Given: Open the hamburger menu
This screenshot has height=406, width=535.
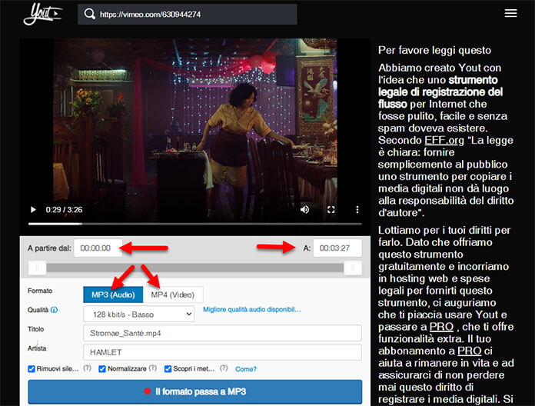Looking at the screenshot, I should coord(510,13).
